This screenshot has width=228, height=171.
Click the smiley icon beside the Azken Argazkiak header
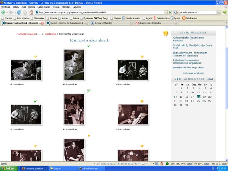point(166,33)
